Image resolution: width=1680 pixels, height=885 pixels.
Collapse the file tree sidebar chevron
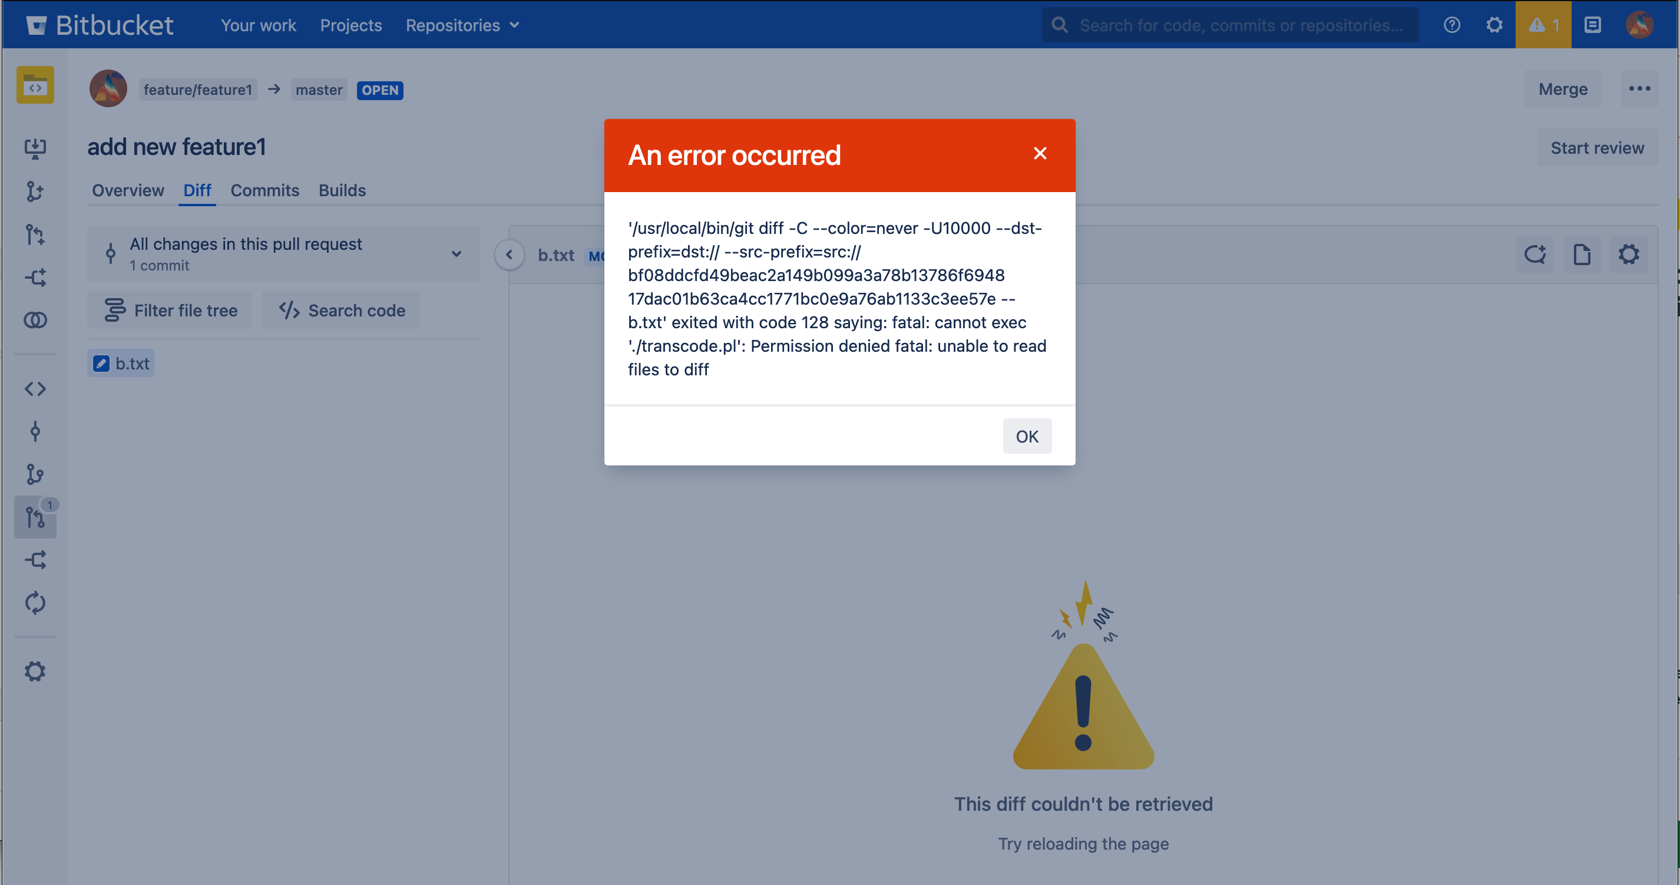click(x=509, y=255)
